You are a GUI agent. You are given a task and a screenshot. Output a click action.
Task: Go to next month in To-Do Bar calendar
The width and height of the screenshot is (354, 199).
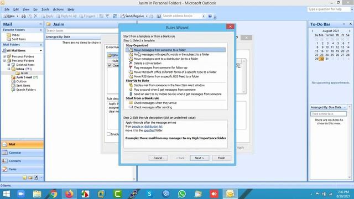click(350, 31)
